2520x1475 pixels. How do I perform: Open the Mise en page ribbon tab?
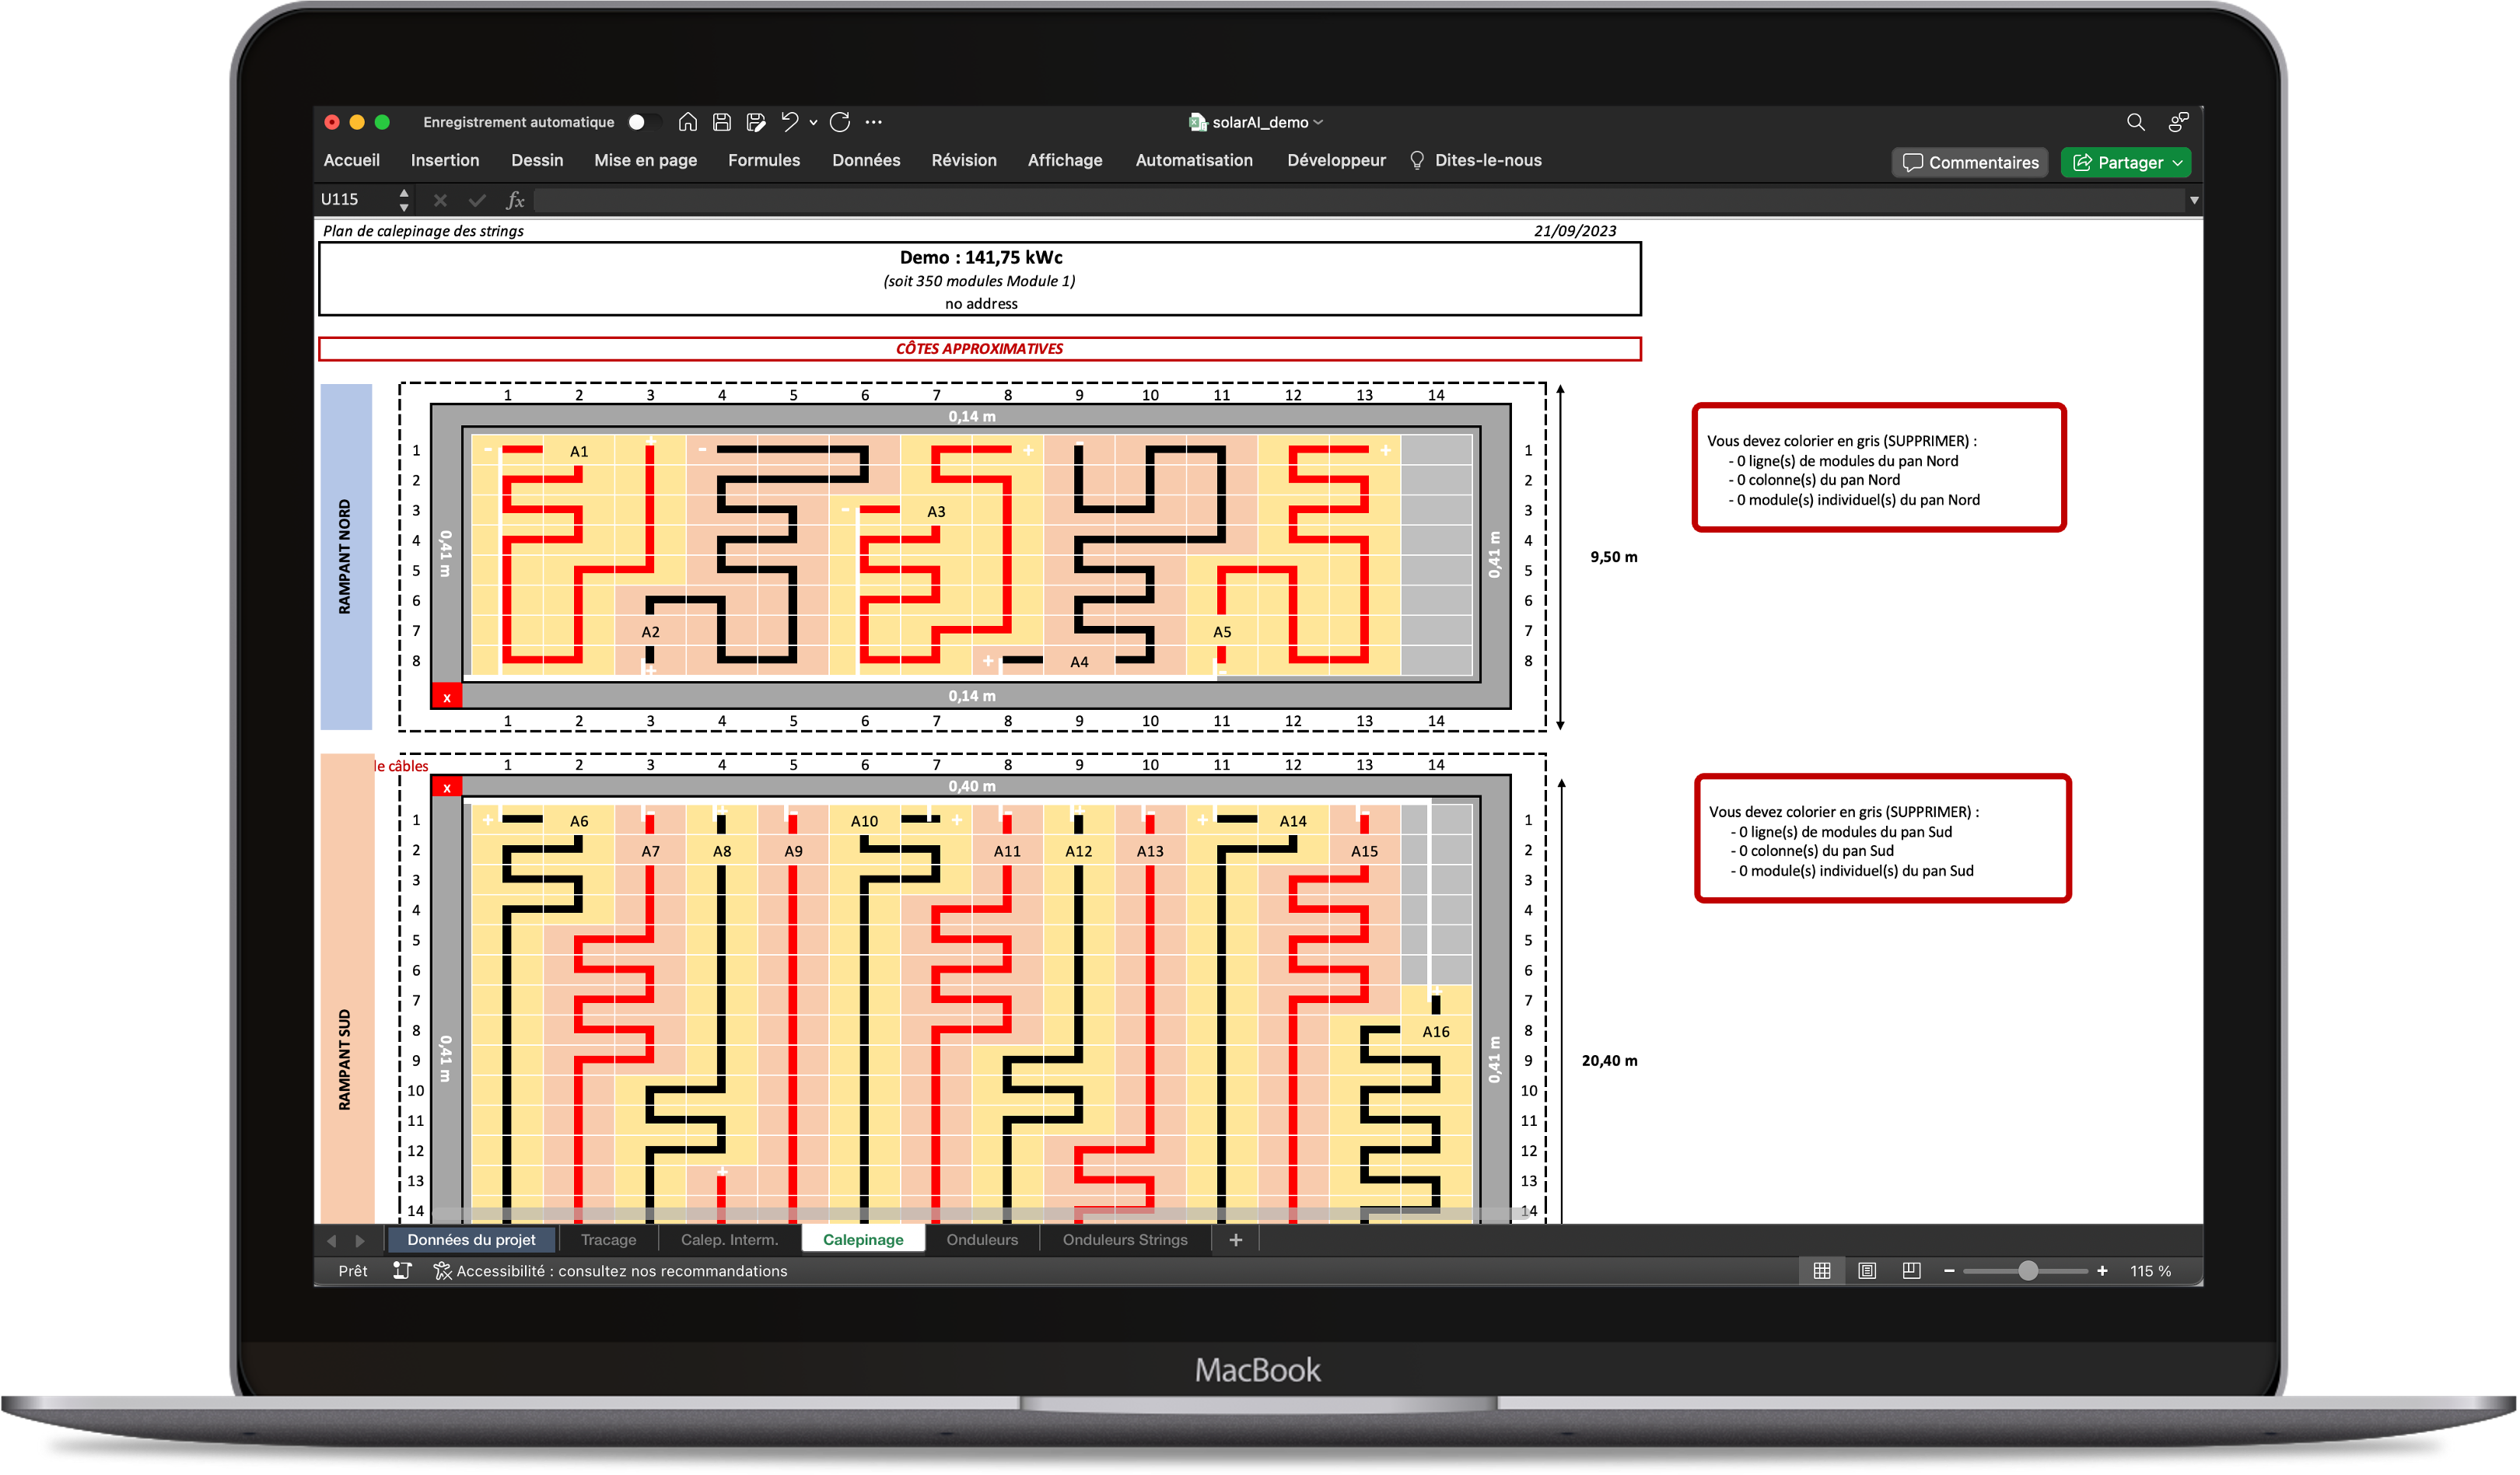pos(645,160)
